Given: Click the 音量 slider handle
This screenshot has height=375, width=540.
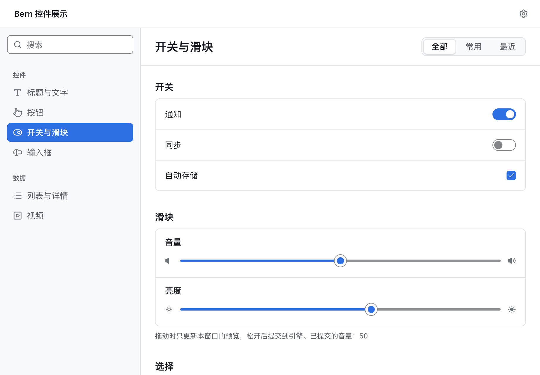Looking at the screenshot, I should (340, 261).
